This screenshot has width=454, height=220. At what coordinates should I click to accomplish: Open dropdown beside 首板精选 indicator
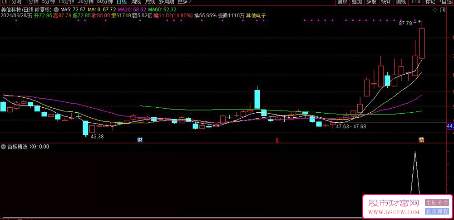[x=4, y=147]
